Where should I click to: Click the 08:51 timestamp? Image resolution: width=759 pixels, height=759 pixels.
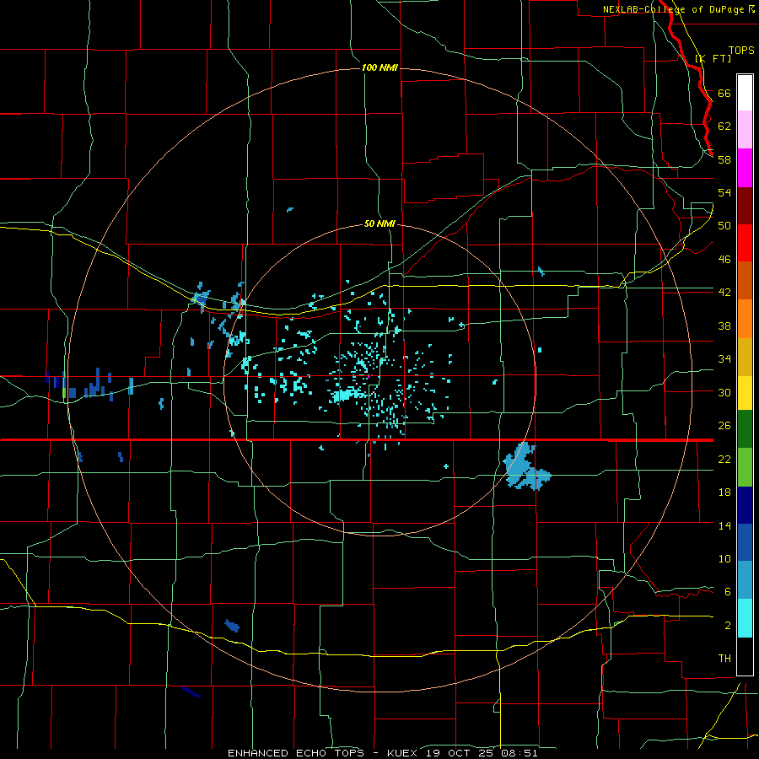(519, 753)
